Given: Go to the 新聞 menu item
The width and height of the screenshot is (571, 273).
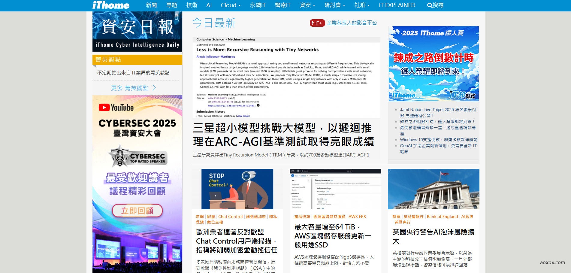Looking at the screenshot, I should coord(151,5).
